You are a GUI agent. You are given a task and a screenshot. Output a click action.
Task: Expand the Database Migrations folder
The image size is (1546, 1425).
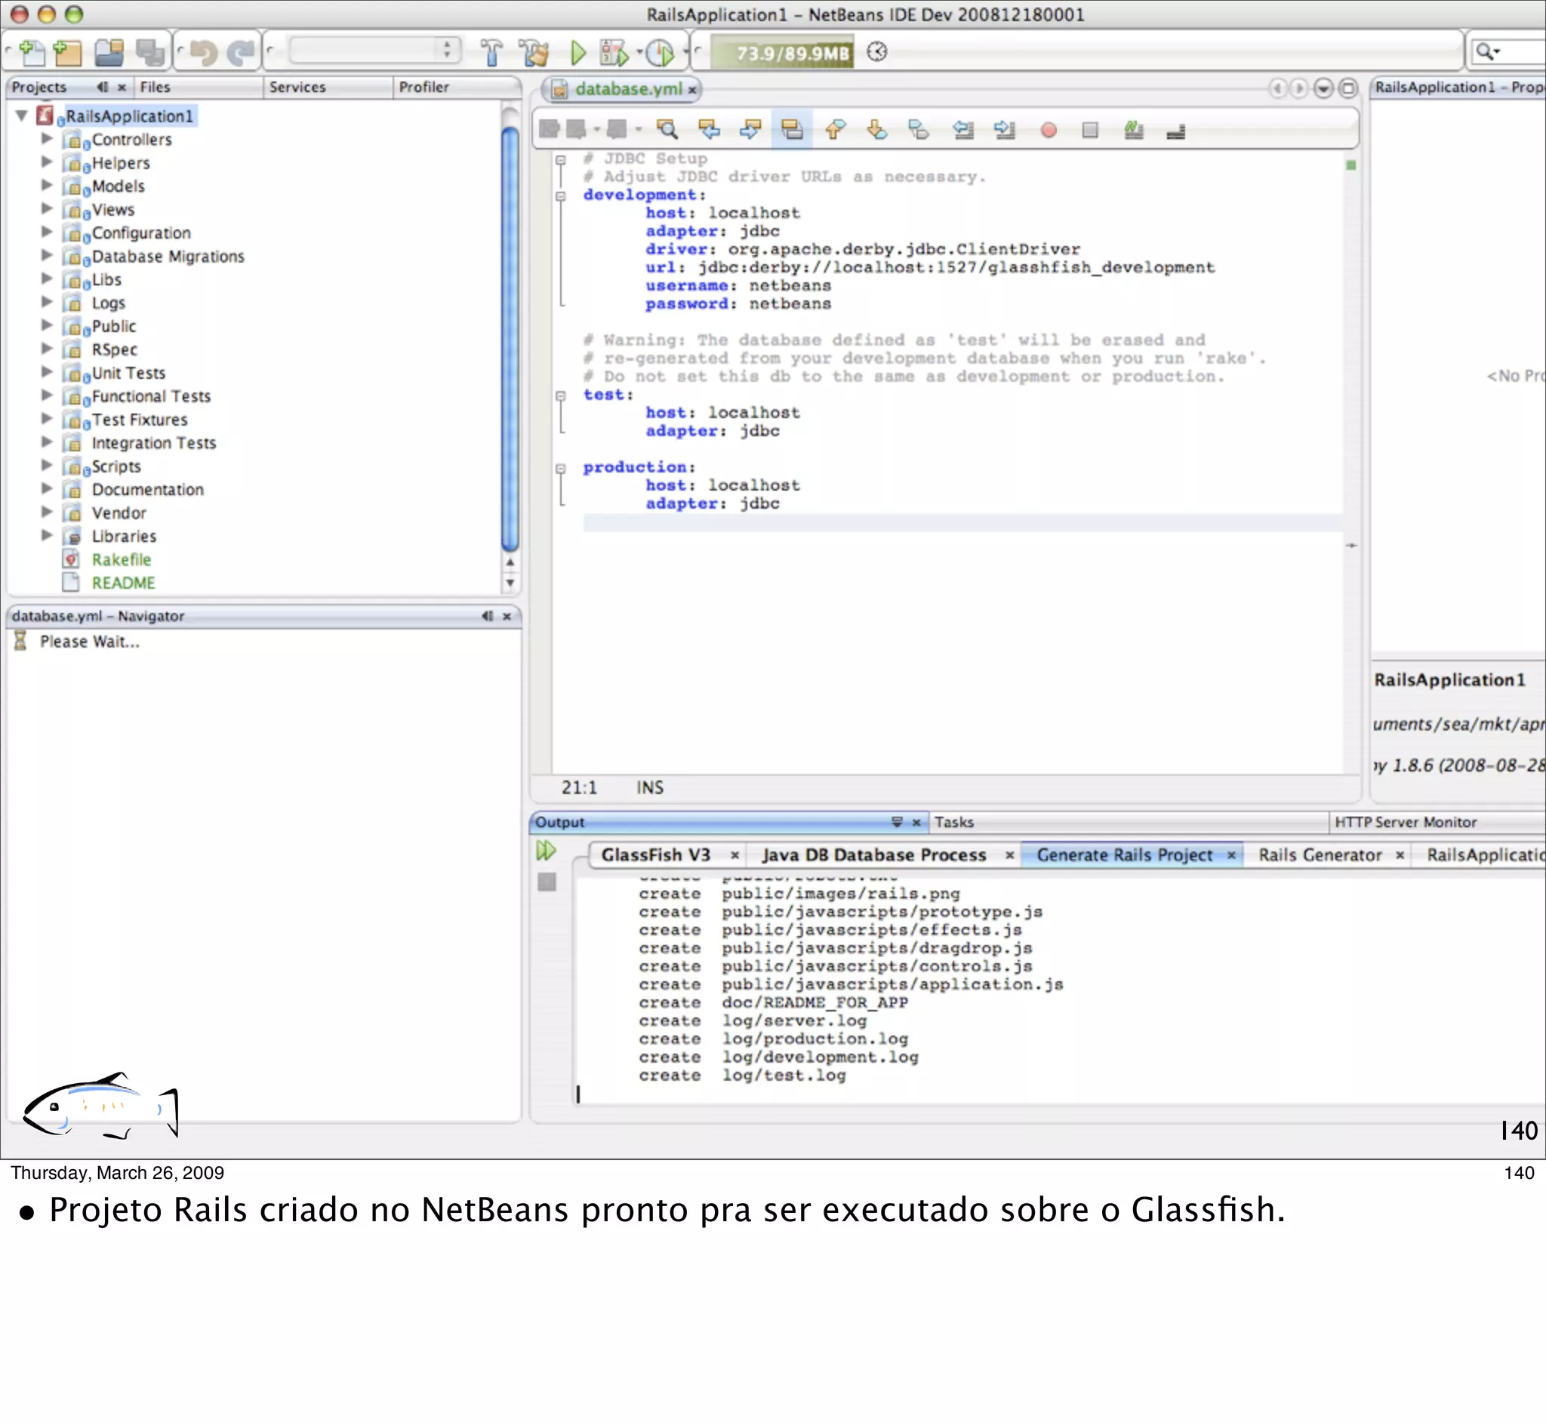(47, 256)
